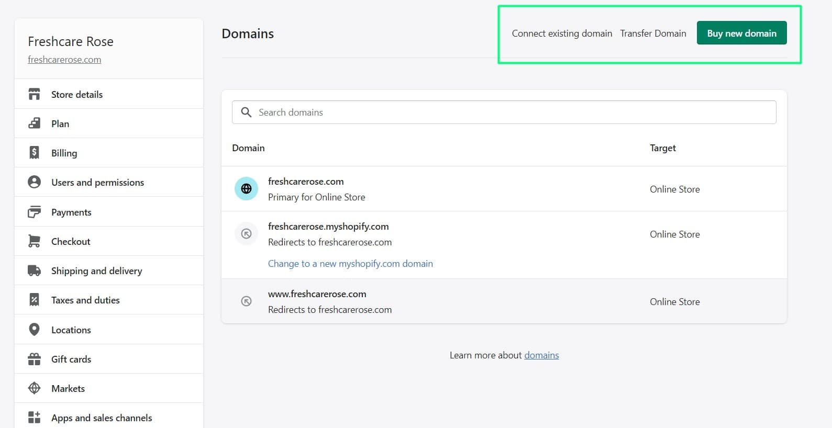The width and height of the screenshot is (832, 428).
Task: Click the Taxes and duties percent icon
Action: point(34,300)
